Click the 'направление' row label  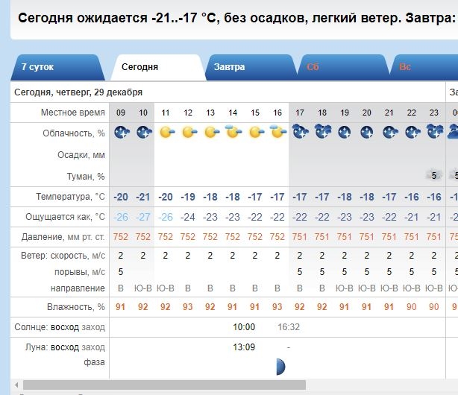tap(78, 288)
